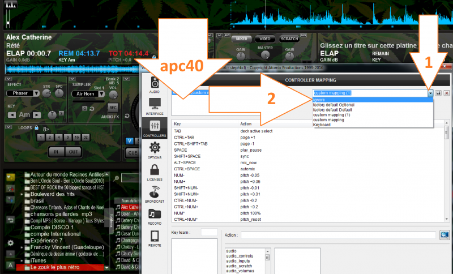Click the Action input field
Screen dimensions: 453x274
(338, 235)
